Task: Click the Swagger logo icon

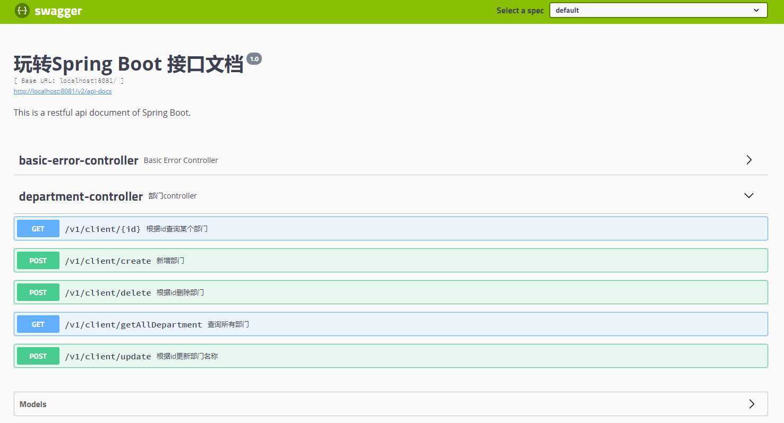Action: tap(22, 11)
